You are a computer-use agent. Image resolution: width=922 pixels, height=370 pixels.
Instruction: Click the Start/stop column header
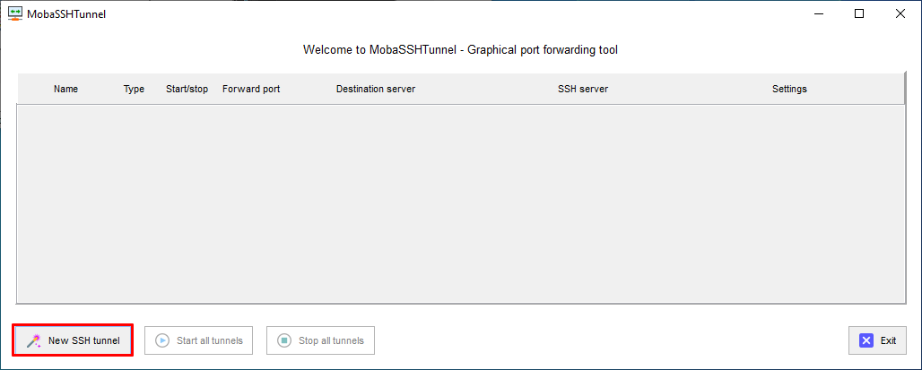coord(187,90)
